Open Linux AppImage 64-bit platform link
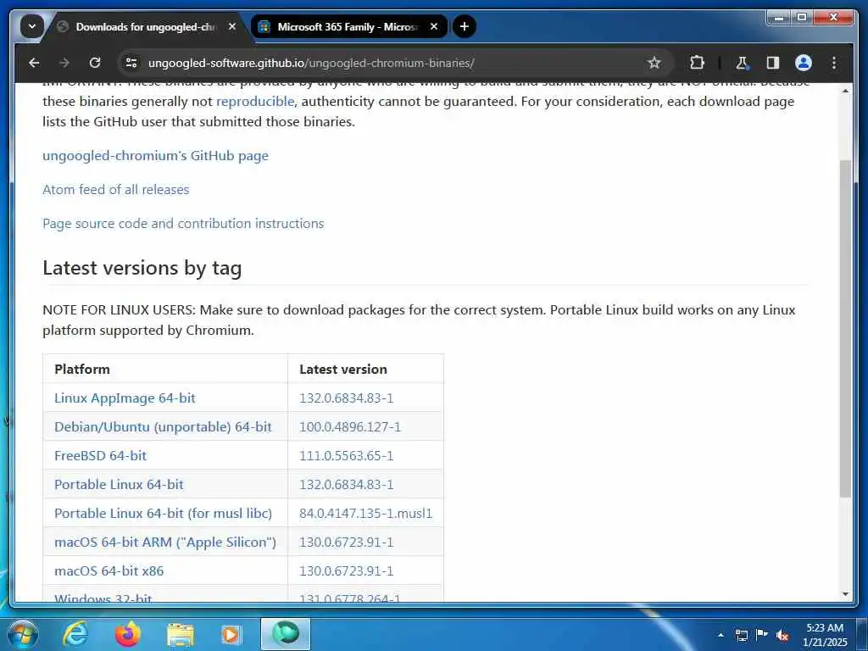Screen dimensions: 868x651 pyautogui.click(x=125, y=398)
